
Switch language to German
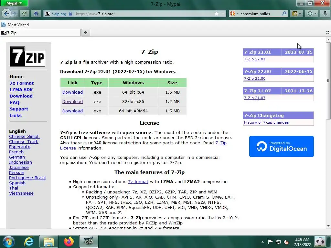click(17, 157)
